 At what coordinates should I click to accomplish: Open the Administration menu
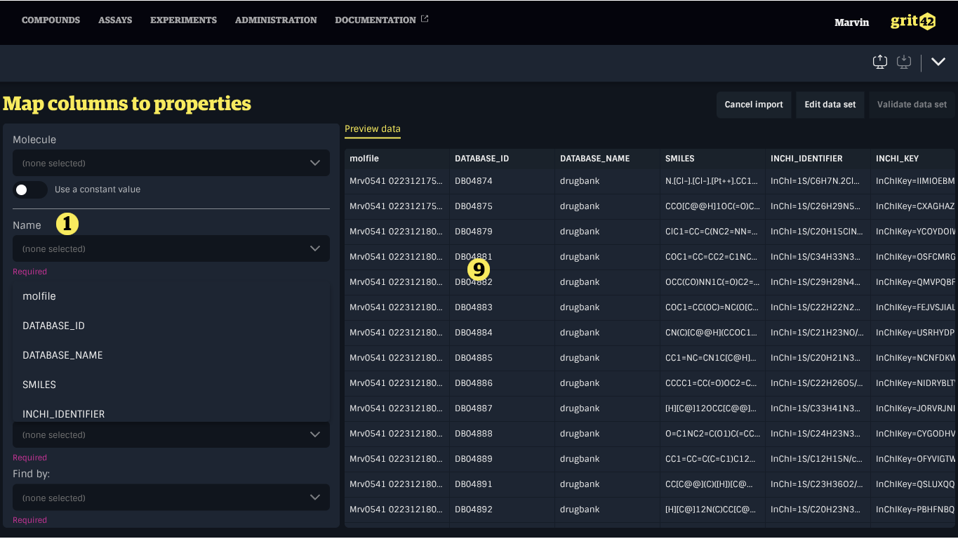tap(276, 20)
